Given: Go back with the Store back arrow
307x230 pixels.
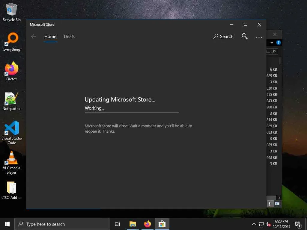Looking at the screenshot, I should coord(34,36).
